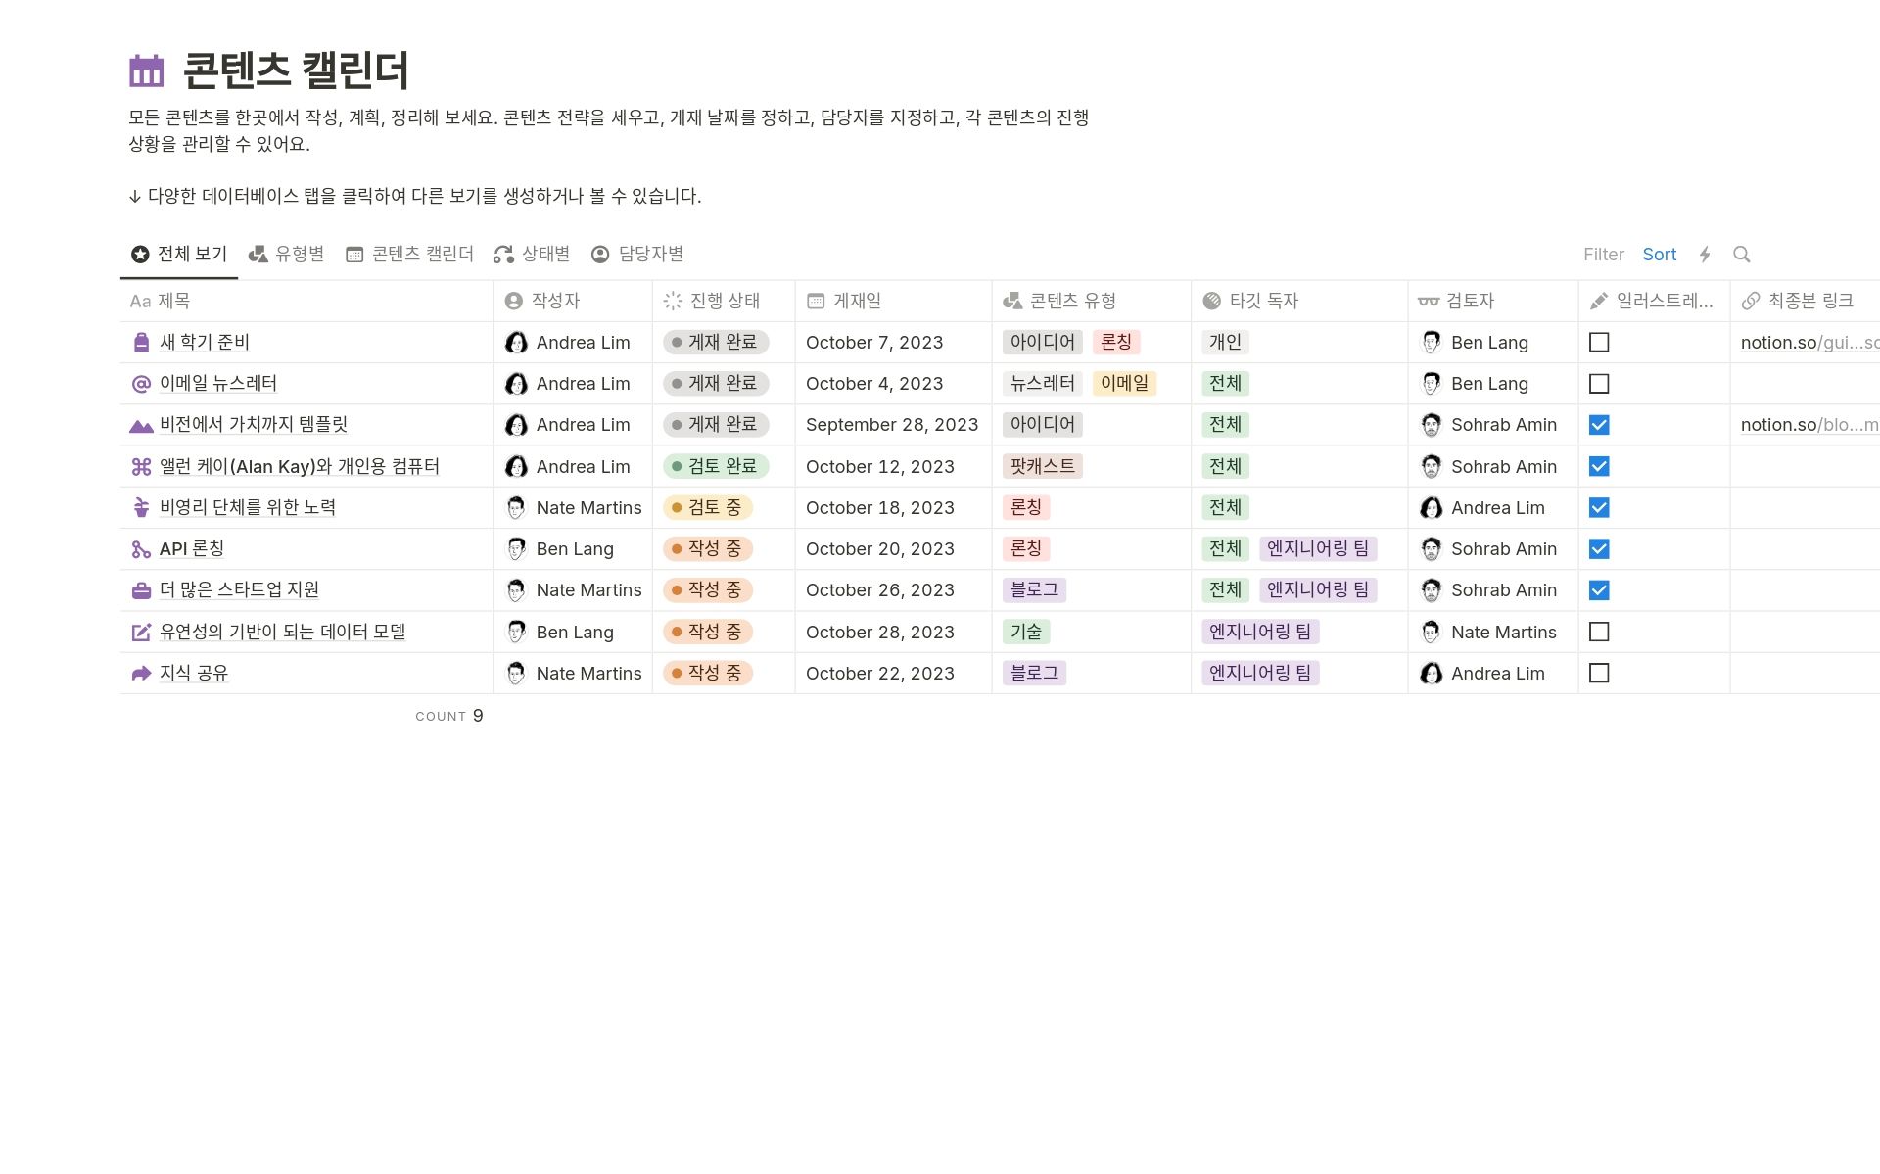Open the 진행 상태 column header menu

[x=715, y=301]
